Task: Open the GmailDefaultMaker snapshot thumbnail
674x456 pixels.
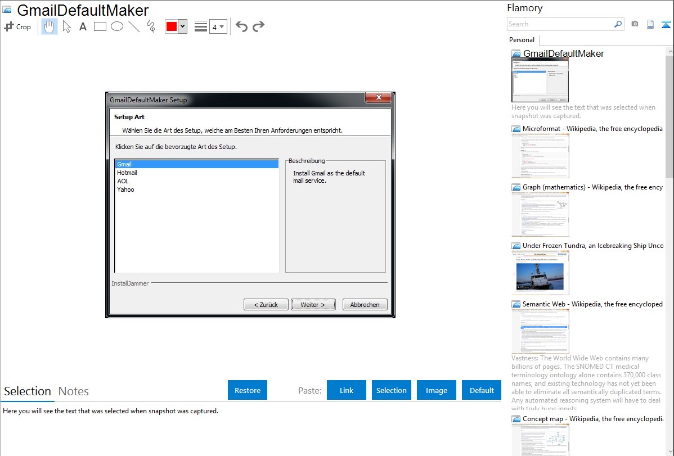Action: tap(540, 80)
